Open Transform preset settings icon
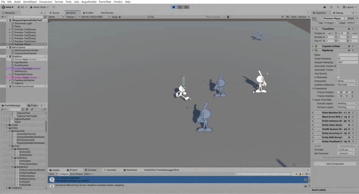 pyautogui.click(x=353, y=29)
